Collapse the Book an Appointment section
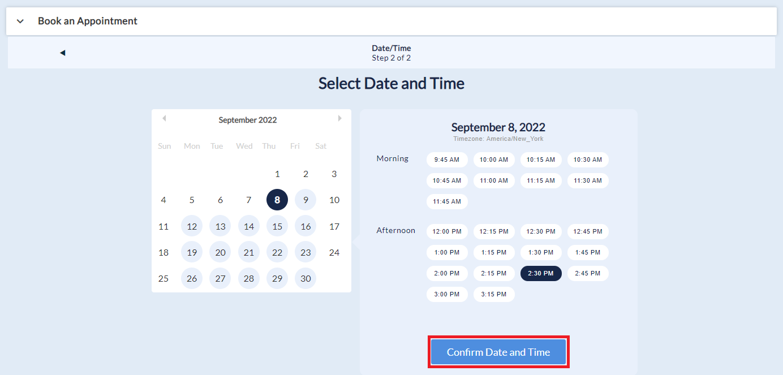Image resolution: width=783 pixels, height=375 pixels. [20, 21]
